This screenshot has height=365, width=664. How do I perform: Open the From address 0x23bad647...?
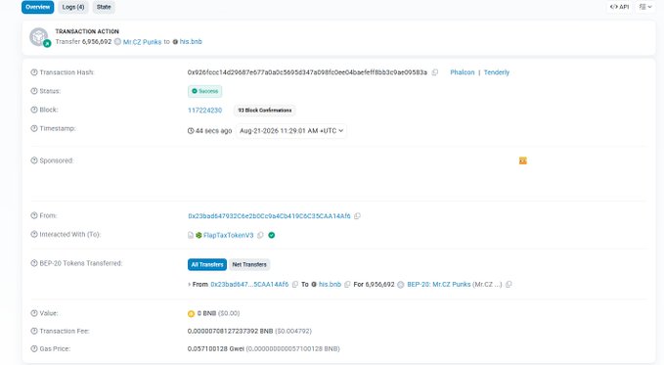click(x=269, y=216)
